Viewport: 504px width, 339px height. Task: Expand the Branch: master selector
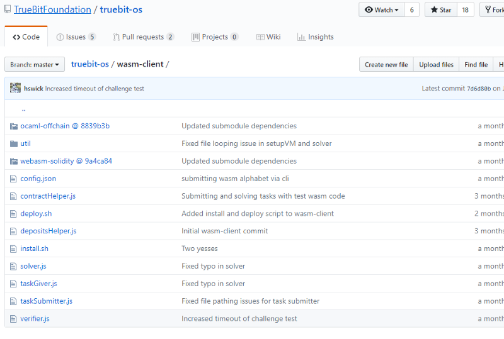point(35,65)
